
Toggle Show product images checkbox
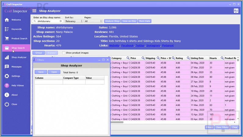tap(63, 53)
